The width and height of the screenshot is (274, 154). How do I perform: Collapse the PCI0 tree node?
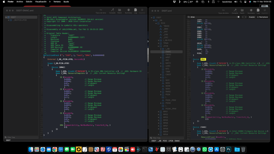tap(156, 23)
